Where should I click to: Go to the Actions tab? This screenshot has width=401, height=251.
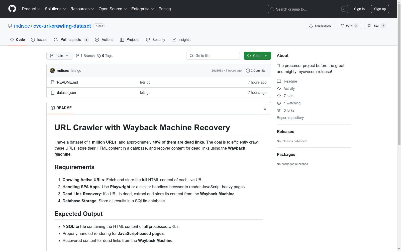click(104, 40)
